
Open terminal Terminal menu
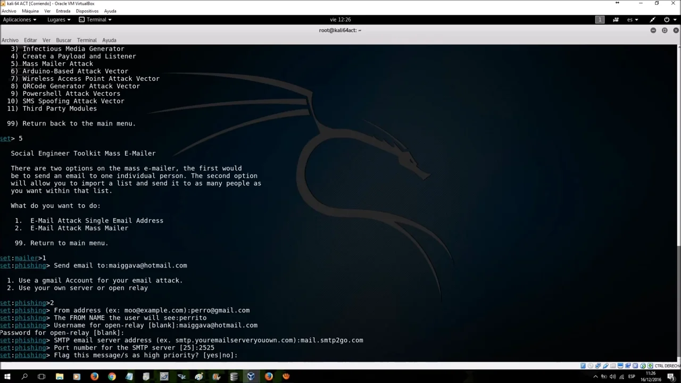click(87, 40)
